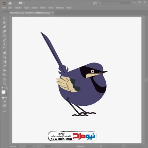Open the Effect menu
Image resolution: width=148 pixels, height=148 pixels.
tap(43, 8)
